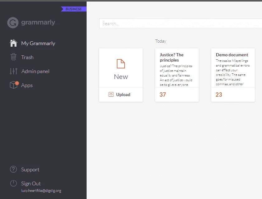The image size is (262, 199).
Task: Click the Sign Out power icon
Action: (13, 183)
